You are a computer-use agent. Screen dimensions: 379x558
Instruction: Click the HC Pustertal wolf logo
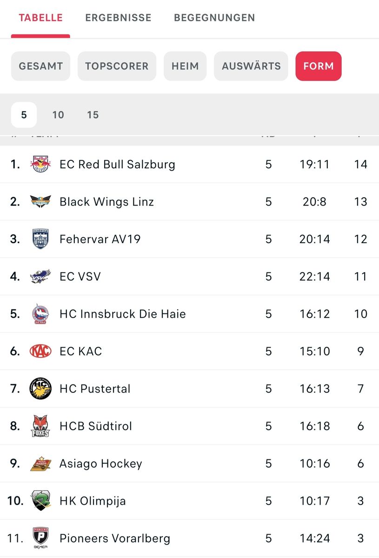click(40, 389)
